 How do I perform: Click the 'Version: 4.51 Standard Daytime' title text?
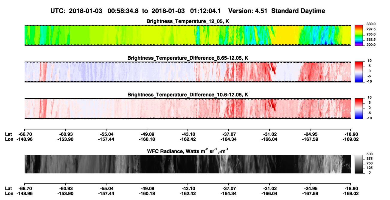pos(277,11)
